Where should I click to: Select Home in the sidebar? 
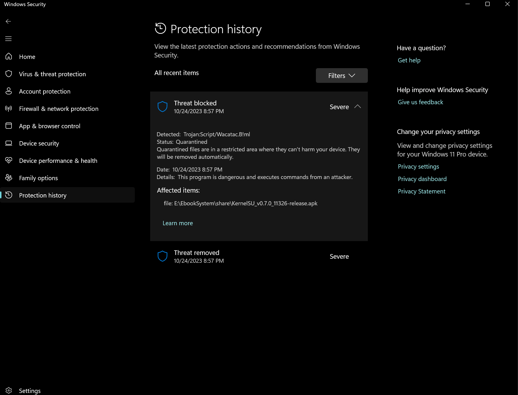27,57
